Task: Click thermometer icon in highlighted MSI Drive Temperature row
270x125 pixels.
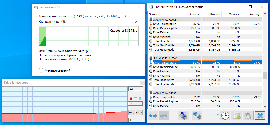Action: click(x=151, y=62)
